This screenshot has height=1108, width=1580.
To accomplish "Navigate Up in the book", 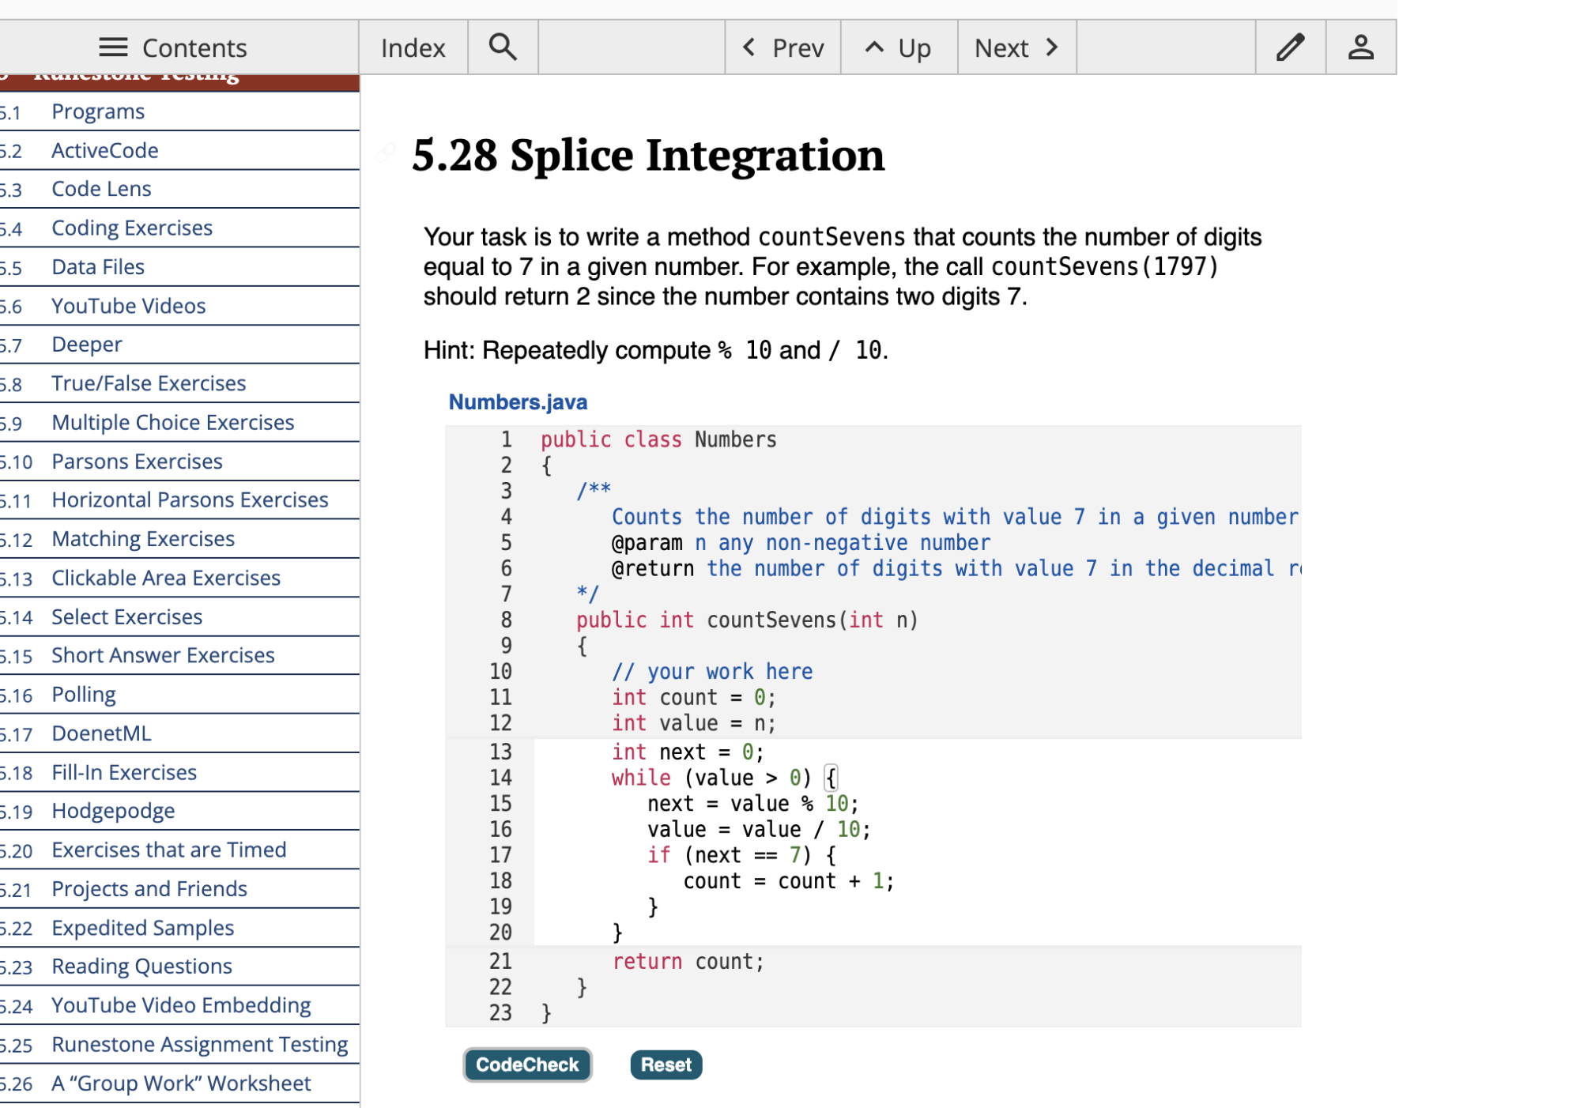I will click(x=899, y=47).
